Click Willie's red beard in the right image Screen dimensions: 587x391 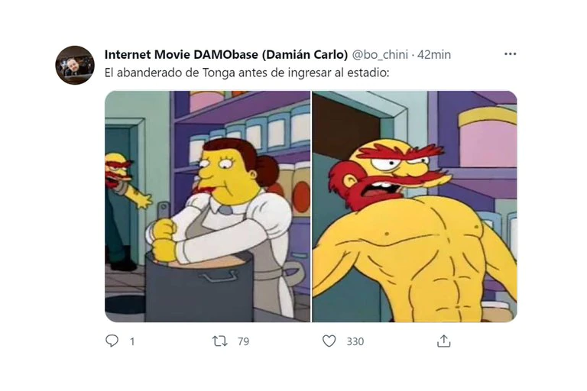click(359, 183)
